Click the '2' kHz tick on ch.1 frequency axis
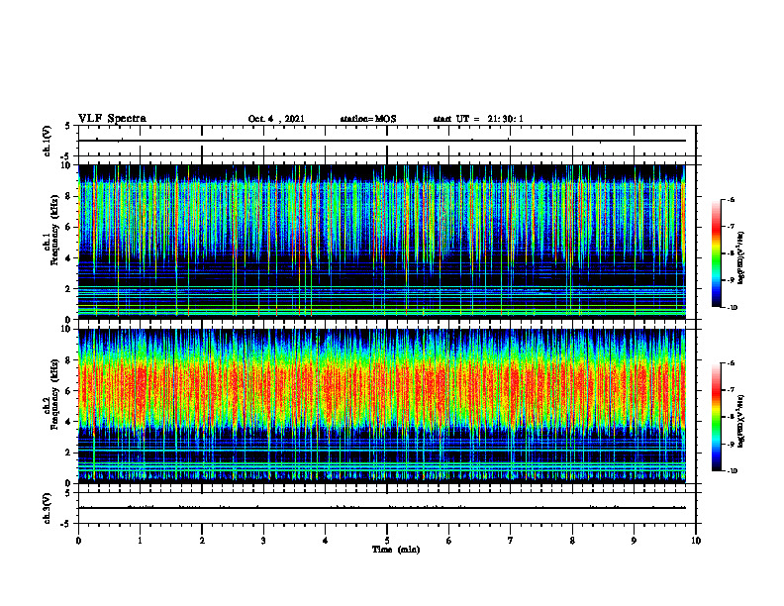Screen dimensions: 784x606 point(69,288)
